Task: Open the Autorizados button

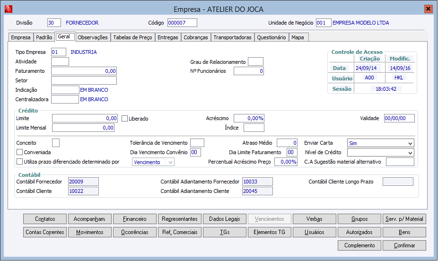Action: pyautogui.click(x=359, y=232)
